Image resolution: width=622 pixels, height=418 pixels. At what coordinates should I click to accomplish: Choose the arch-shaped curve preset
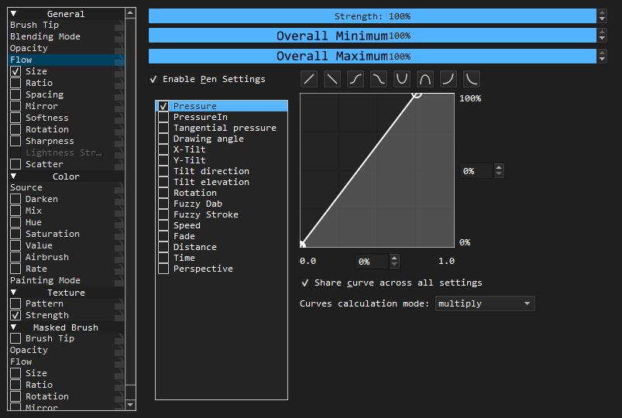pos(425,79)
